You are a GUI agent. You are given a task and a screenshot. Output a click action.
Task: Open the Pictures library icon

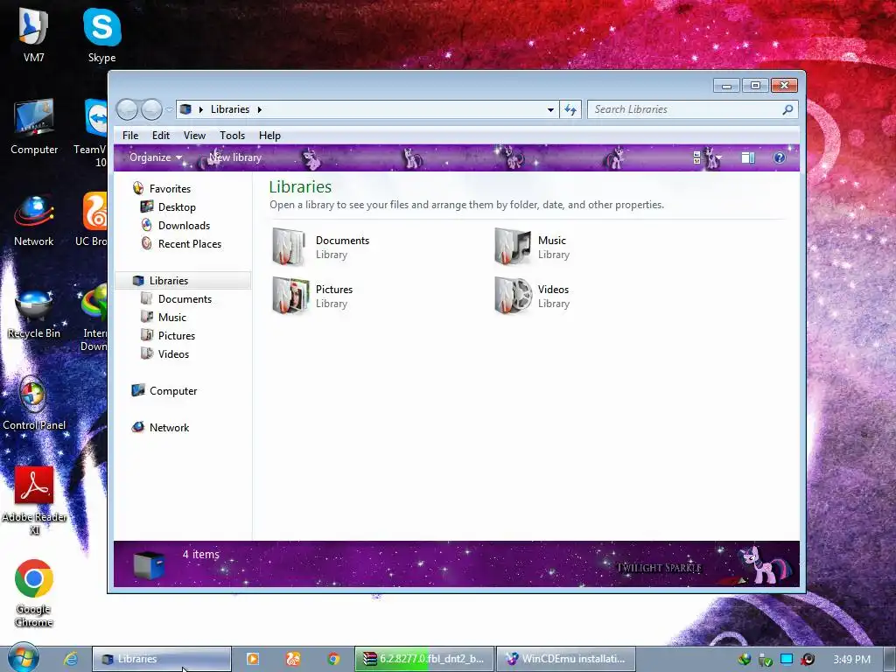pyautogui.click(x=290, y=296)
